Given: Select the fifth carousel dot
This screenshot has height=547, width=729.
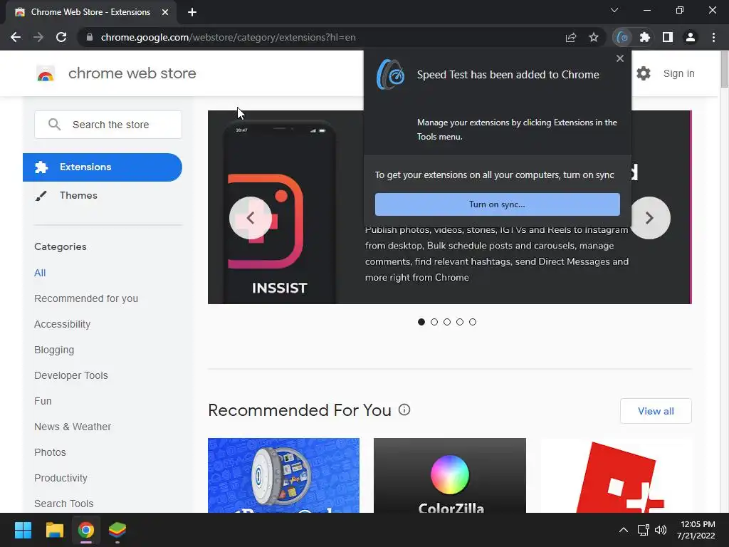Looking at the screenshot, I should tap(473, 322).
